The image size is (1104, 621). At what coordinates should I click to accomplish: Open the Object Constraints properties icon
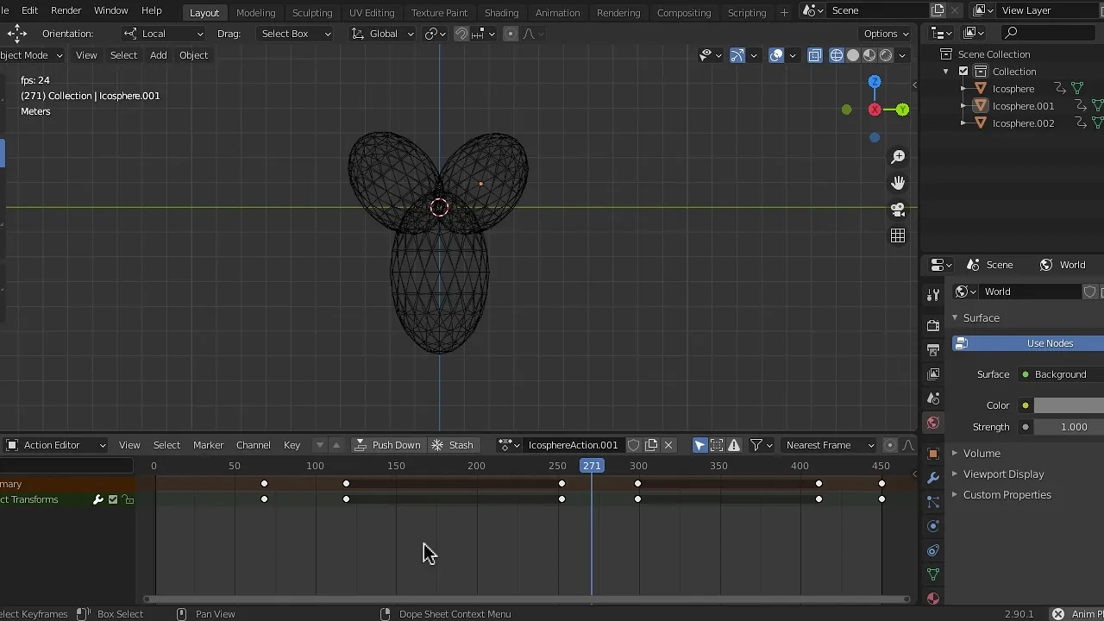tap(933, 549)
